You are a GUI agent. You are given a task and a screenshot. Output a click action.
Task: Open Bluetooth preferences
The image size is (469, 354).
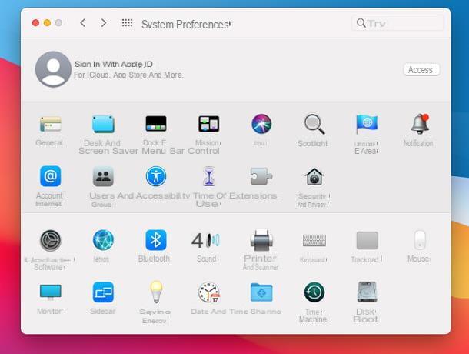pos(156,240)
